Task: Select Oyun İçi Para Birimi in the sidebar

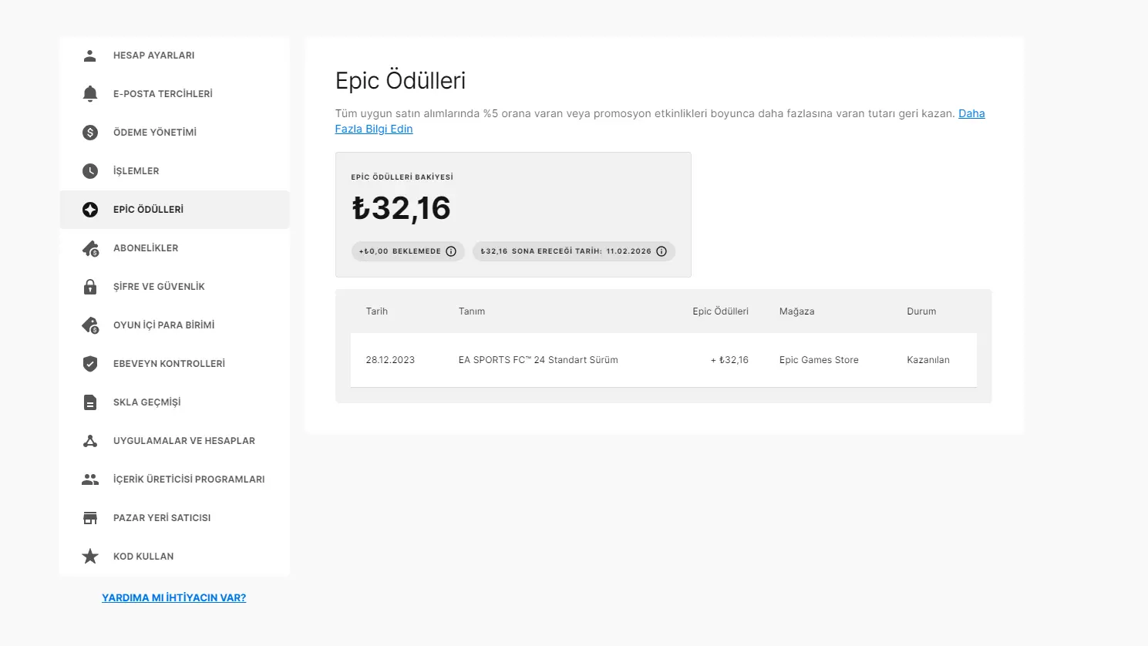Action: click(163, 325)
